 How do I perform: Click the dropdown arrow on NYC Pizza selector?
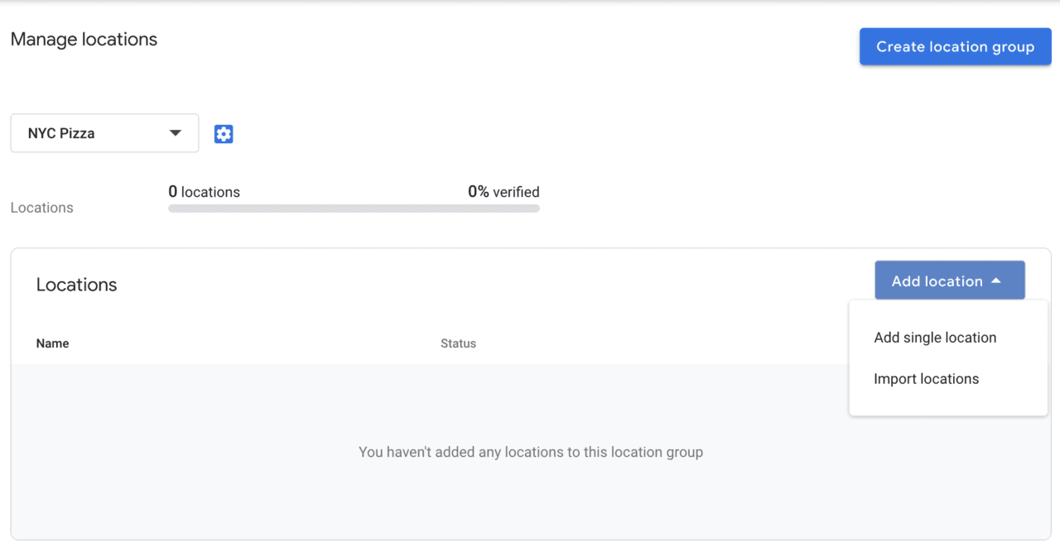click(175, 133)
